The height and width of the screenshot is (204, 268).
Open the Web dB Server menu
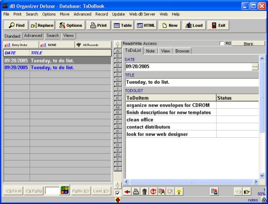point(142,14)
